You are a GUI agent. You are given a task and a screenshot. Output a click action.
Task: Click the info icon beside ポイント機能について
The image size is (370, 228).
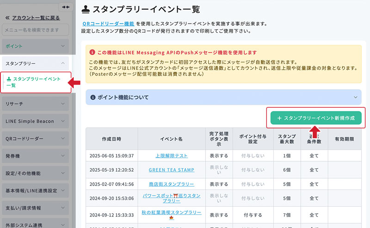point(92,98)
